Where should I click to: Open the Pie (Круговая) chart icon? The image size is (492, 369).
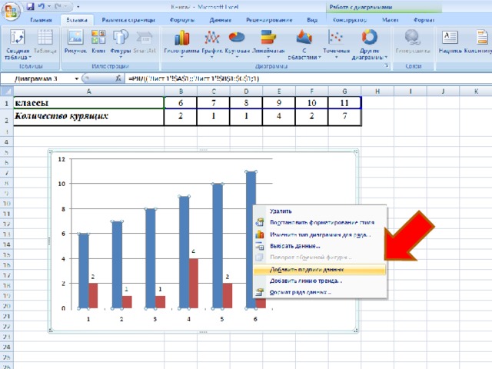tap(237, 38)
